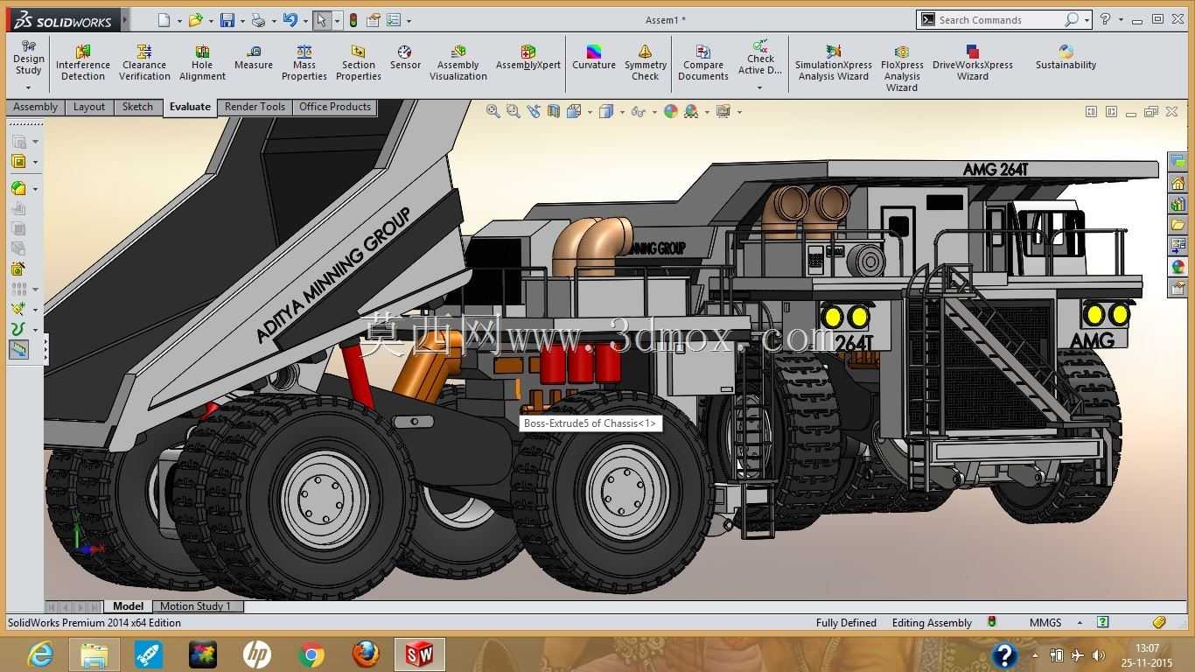Open Sustainability tool
1195x672 pixels.
pos(1066,58)
